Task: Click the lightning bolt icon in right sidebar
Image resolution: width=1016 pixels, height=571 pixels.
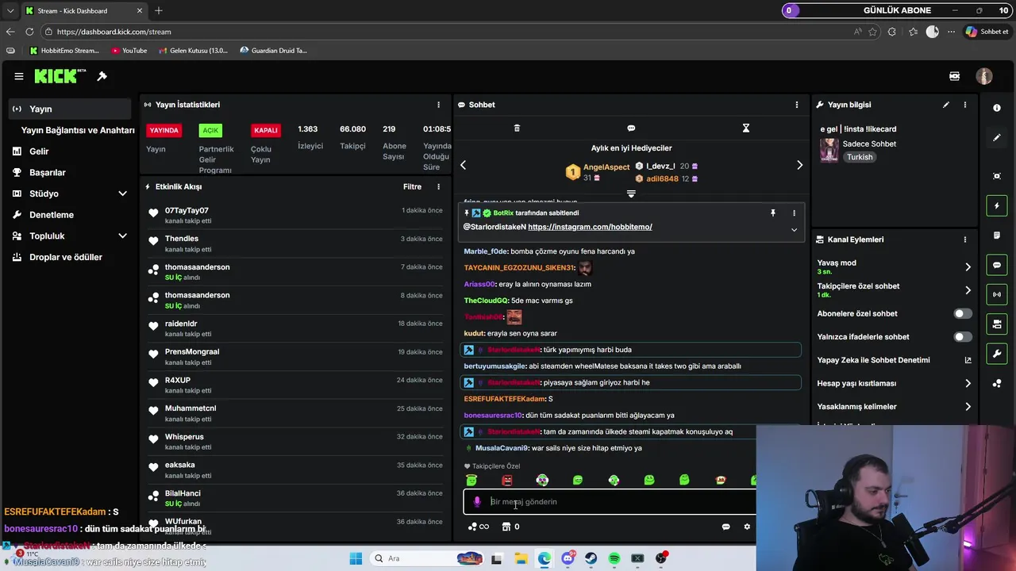Action: tap(997, 206)
